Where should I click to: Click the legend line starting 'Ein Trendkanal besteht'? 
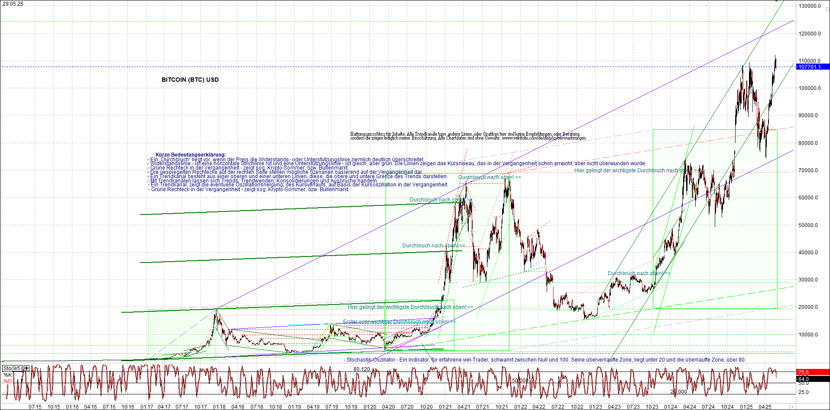pos(298,176)
